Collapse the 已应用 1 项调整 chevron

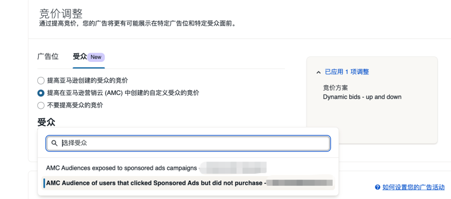pos(319,72)
